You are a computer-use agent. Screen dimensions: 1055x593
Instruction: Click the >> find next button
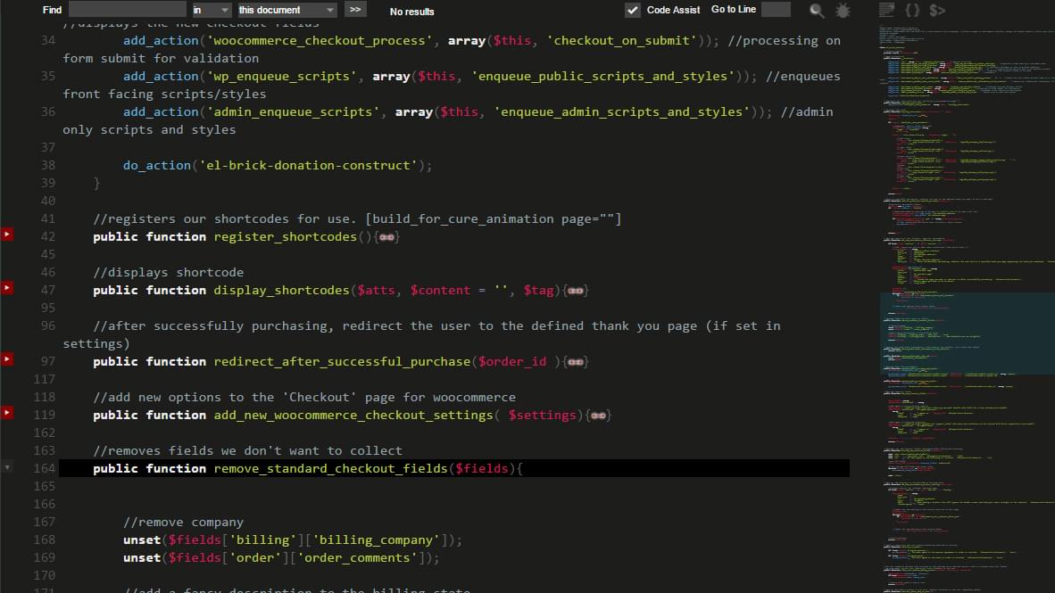coord(355,10)
